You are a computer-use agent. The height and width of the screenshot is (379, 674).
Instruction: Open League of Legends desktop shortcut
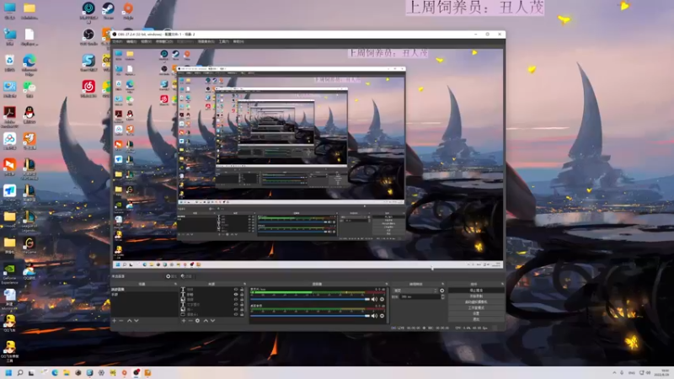29,221
